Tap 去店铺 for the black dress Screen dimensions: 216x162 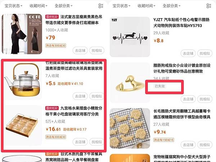pos(80,50)
